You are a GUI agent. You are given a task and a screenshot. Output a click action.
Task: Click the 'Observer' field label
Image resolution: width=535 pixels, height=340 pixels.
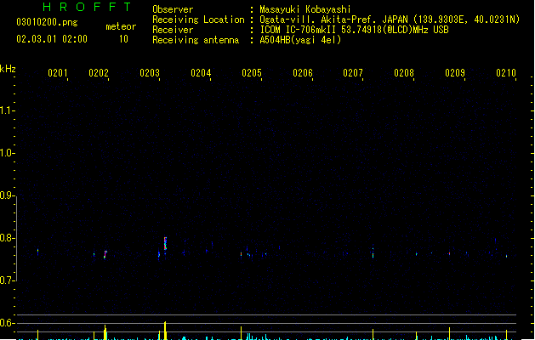point(173,9)
